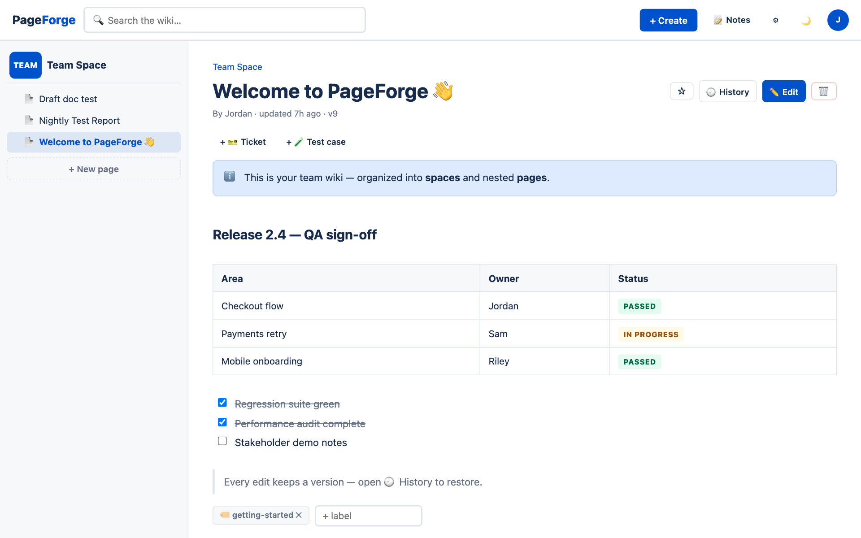This screenshot has height=538, width=861.
Task: Click Draft doc test page icon
Action: [x=29, y=99]
